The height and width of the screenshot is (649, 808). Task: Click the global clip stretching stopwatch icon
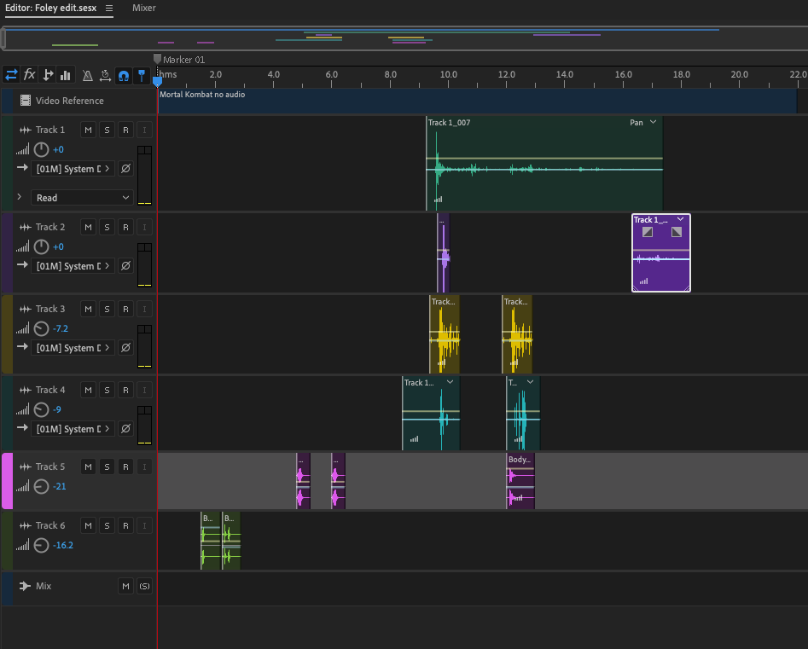pos(105,75)
